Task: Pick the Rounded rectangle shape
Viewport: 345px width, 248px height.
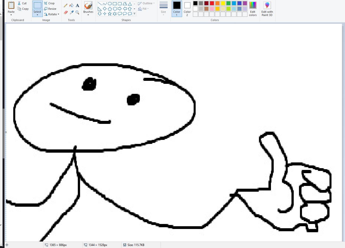Action: [120, 4]
